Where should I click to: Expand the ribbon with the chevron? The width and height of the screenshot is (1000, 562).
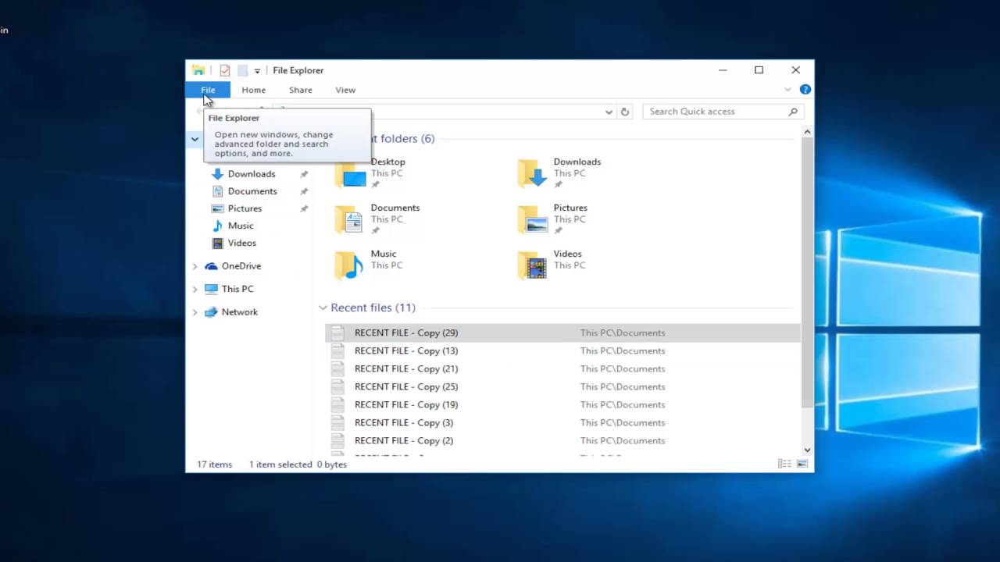tap(787, 90)
